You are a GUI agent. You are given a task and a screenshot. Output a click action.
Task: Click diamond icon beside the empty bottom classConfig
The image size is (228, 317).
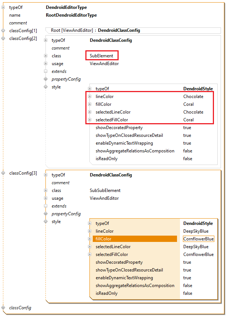point(3,308)
